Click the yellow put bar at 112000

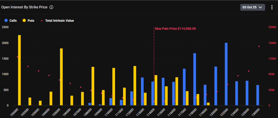tap(135, 85)
